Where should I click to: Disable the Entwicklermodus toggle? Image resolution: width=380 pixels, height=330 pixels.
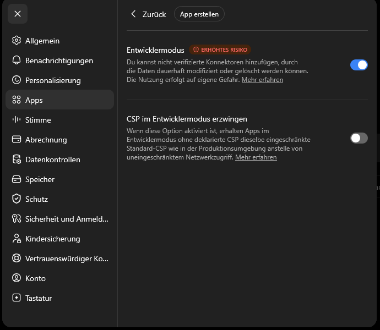[359, 65]
